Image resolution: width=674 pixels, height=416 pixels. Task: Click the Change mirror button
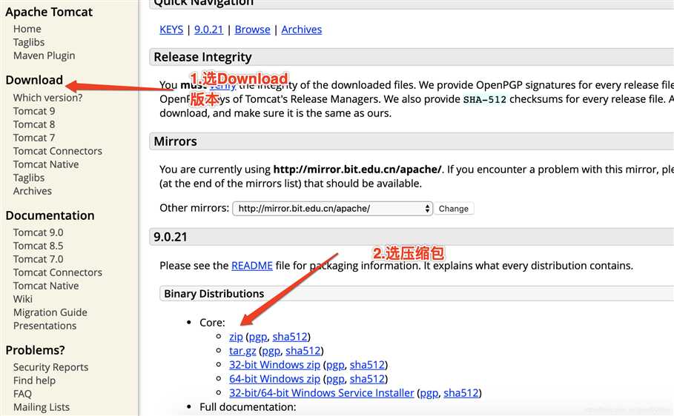tap(454, 209)
